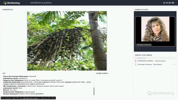Click Ella Sendermann, Germany chat message

tap(33, 86)
